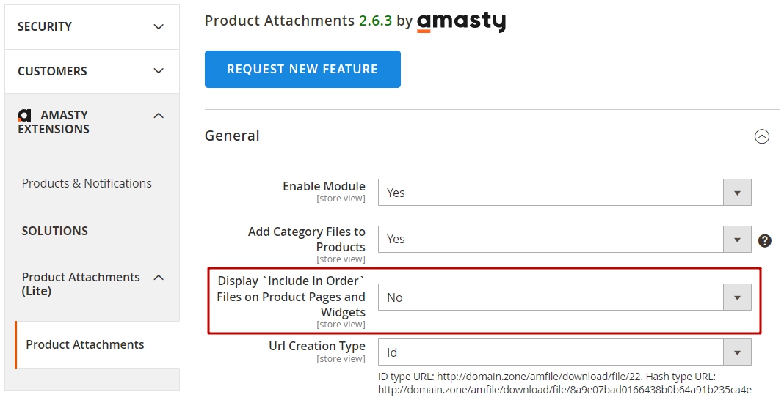Collapse the General section circle icon
Viewport: 784px width, 400px height.
761,136
